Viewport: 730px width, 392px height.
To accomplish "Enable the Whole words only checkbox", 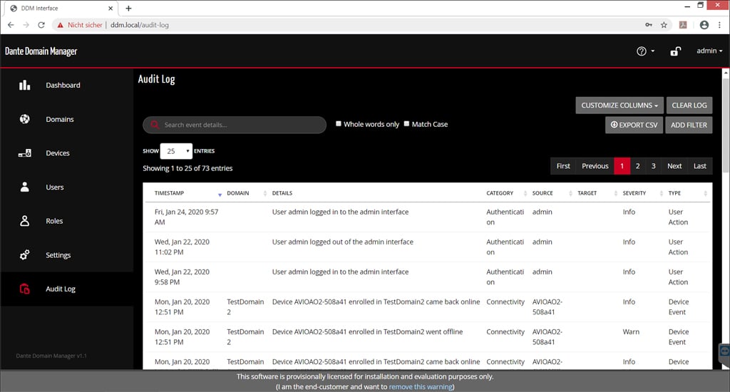I will click(339, 124).
